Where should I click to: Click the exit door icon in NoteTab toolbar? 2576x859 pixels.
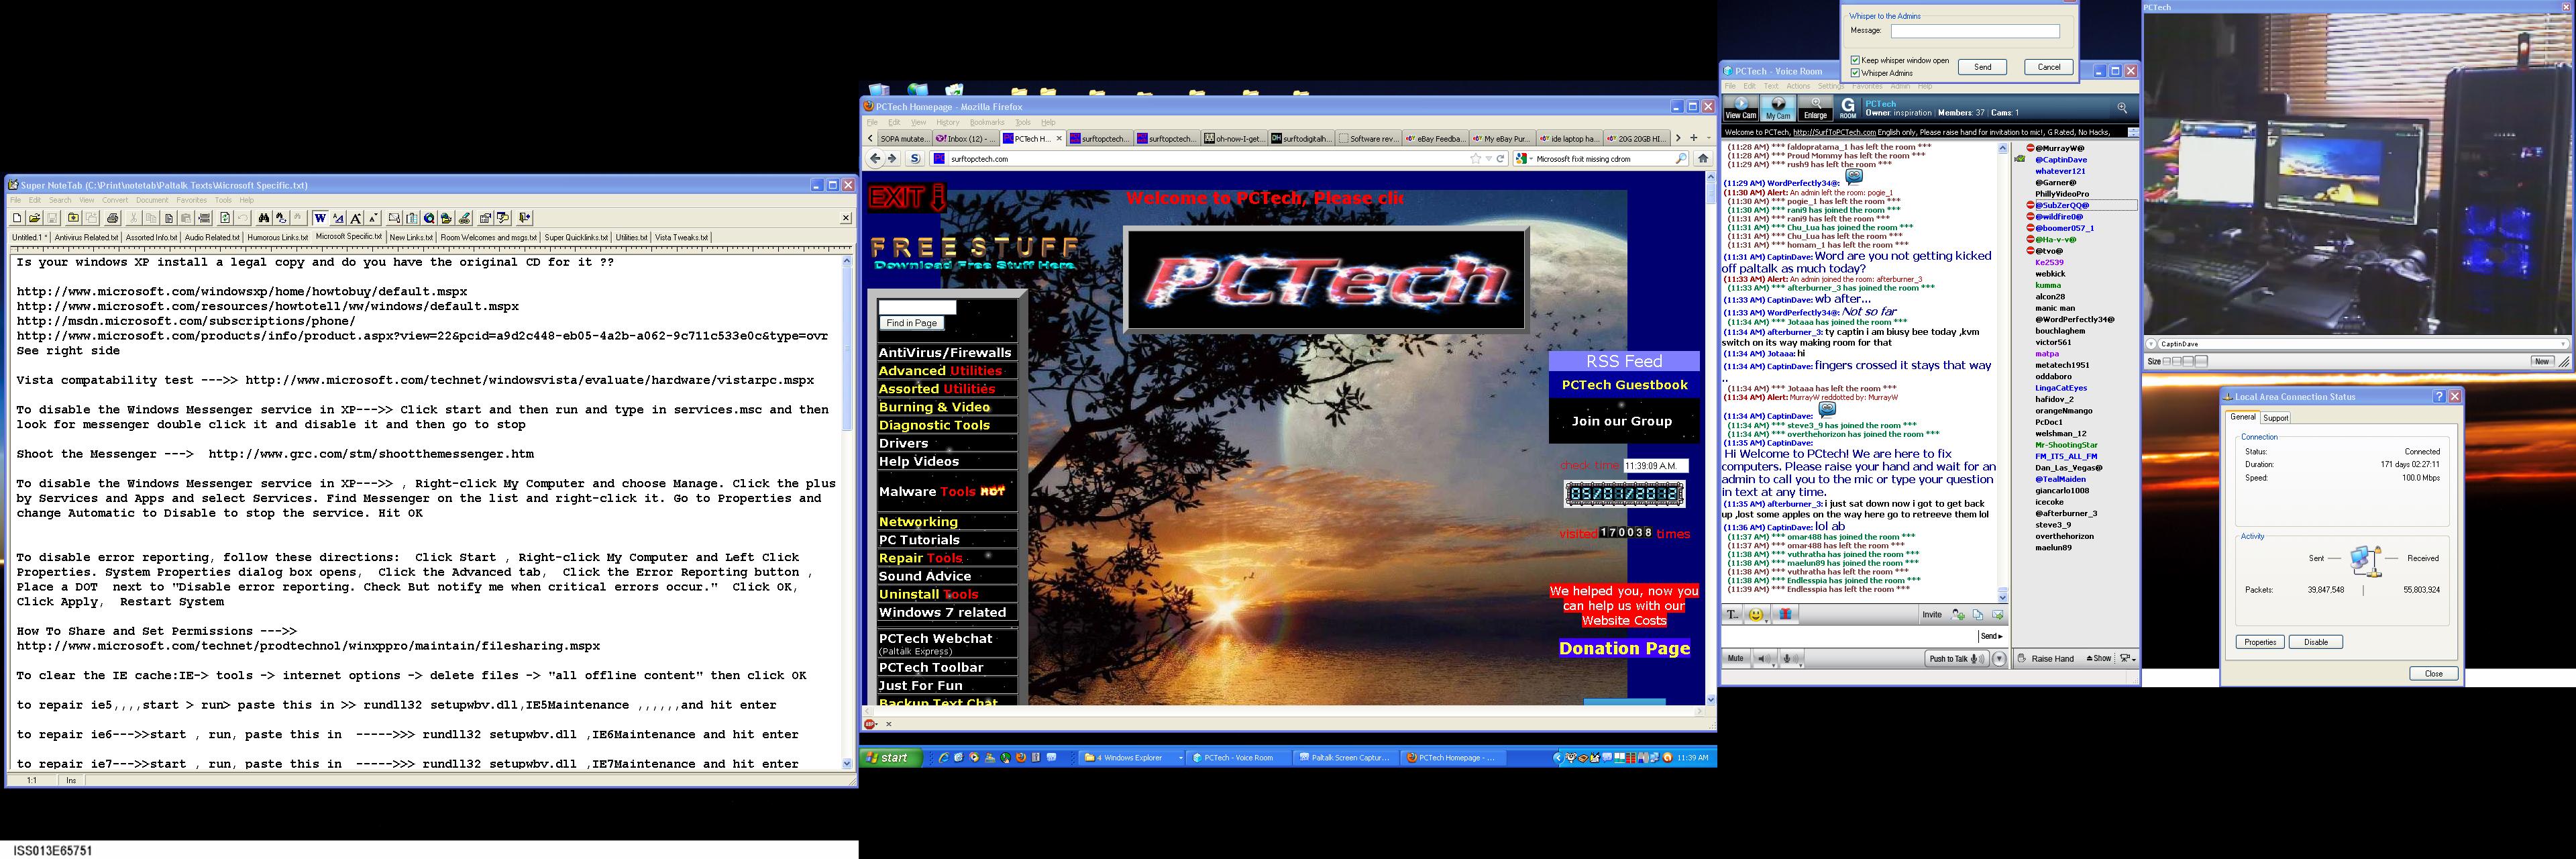click(x=525, y=218)
